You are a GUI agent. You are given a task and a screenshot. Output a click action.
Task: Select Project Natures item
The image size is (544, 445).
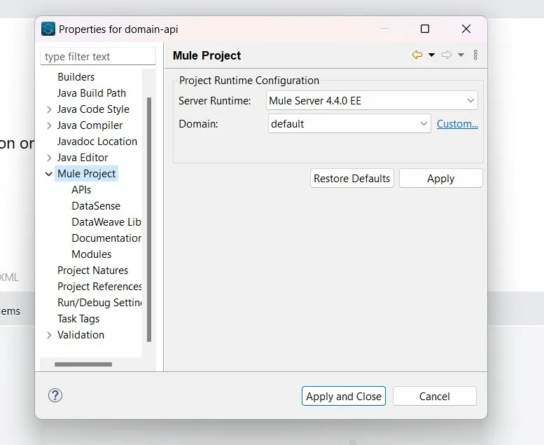(92, 271)
